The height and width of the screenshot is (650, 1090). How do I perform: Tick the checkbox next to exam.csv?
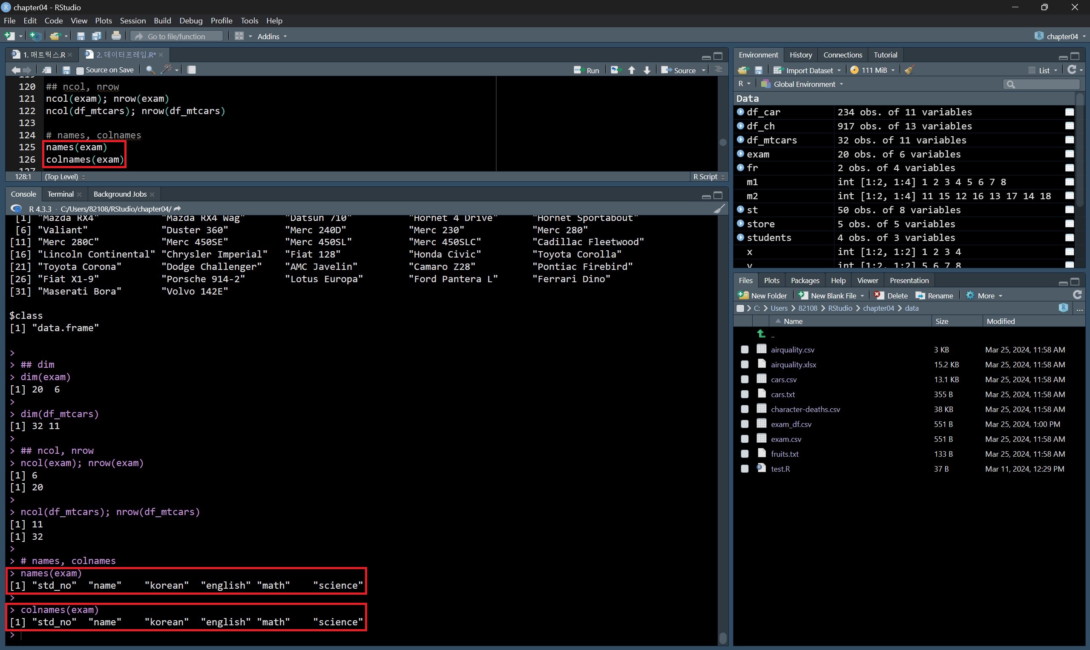(745, 439)
